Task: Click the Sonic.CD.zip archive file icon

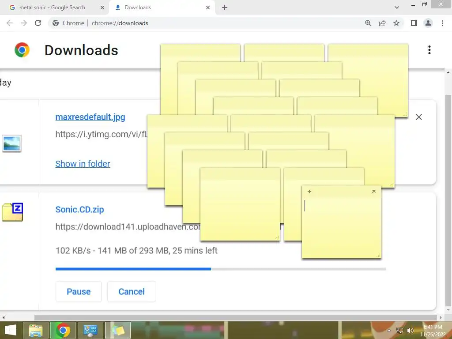Action: point(12,212)
